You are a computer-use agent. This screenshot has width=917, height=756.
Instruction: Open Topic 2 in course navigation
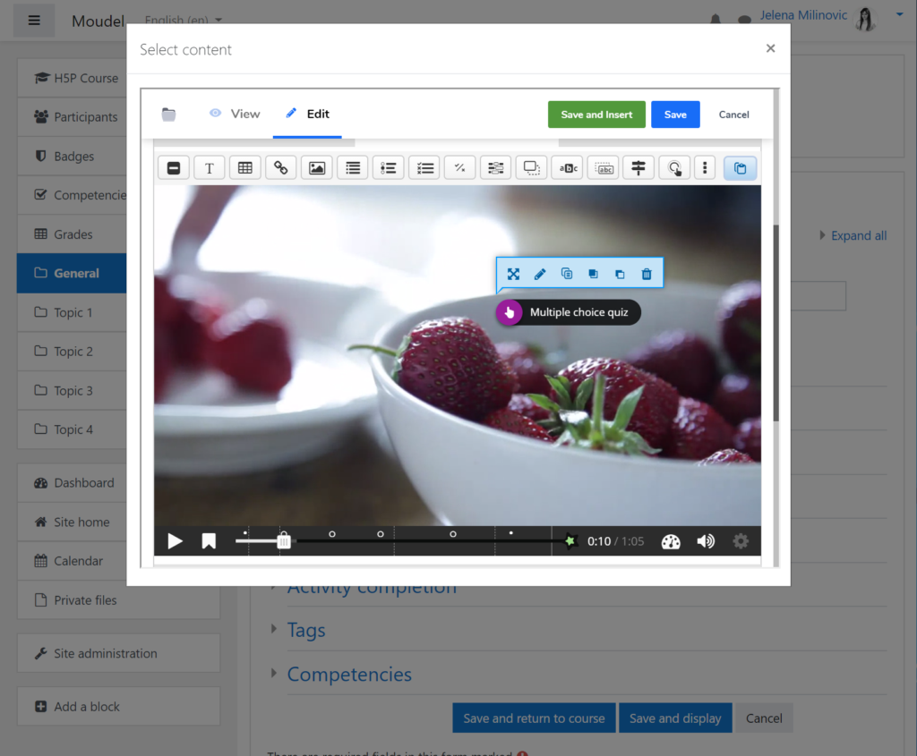[x=73, y=352]
